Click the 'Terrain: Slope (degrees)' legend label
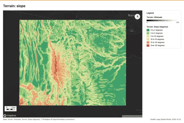This screenshot has width=184, height=123. (157, 27)
